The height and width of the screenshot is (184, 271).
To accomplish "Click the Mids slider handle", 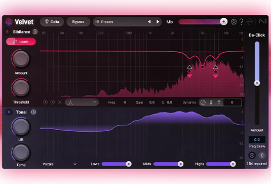I will (180, 164).
